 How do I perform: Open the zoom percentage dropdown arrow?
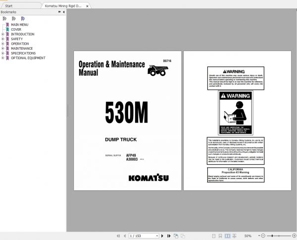pyautogui.click(x=259, y=236)
